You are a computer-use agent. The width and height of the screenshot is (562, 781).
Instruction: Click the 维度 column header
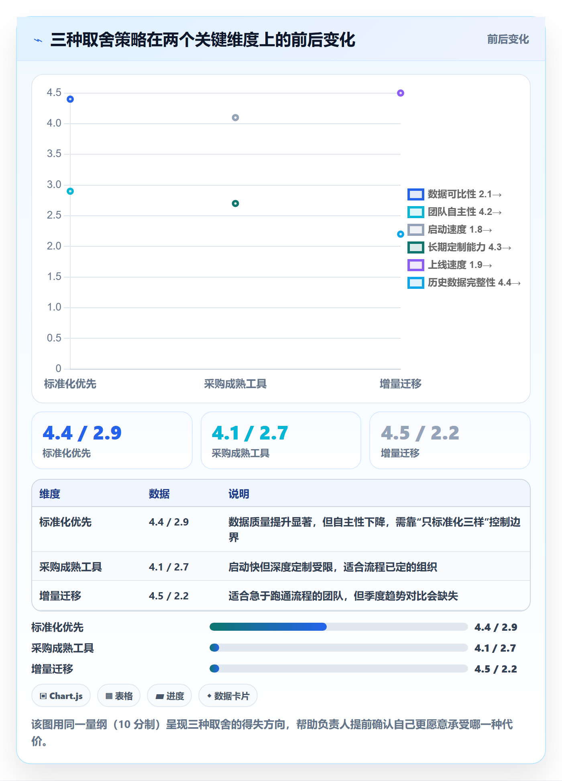(x=50, y=494)
